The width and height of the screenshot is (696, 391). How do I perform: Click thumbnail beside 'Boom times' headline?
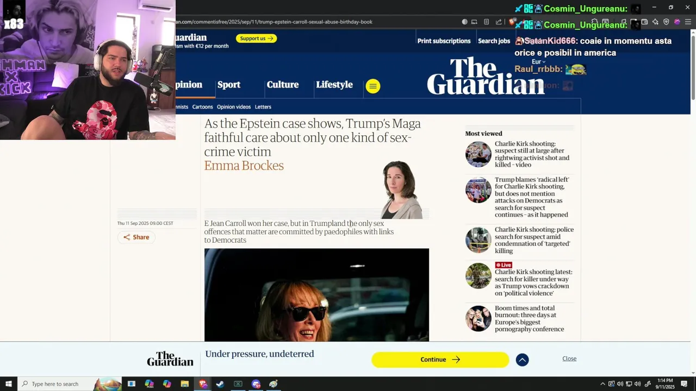(x=478, y=319)
